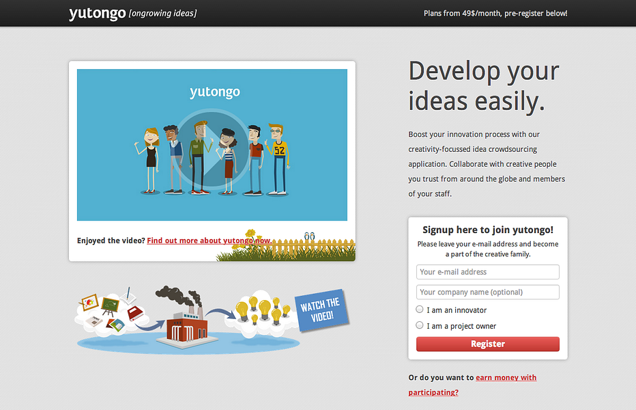Click the Develop your ideas easily heading
The width and height of the screenshot is (636, 410).
[484, 85]
